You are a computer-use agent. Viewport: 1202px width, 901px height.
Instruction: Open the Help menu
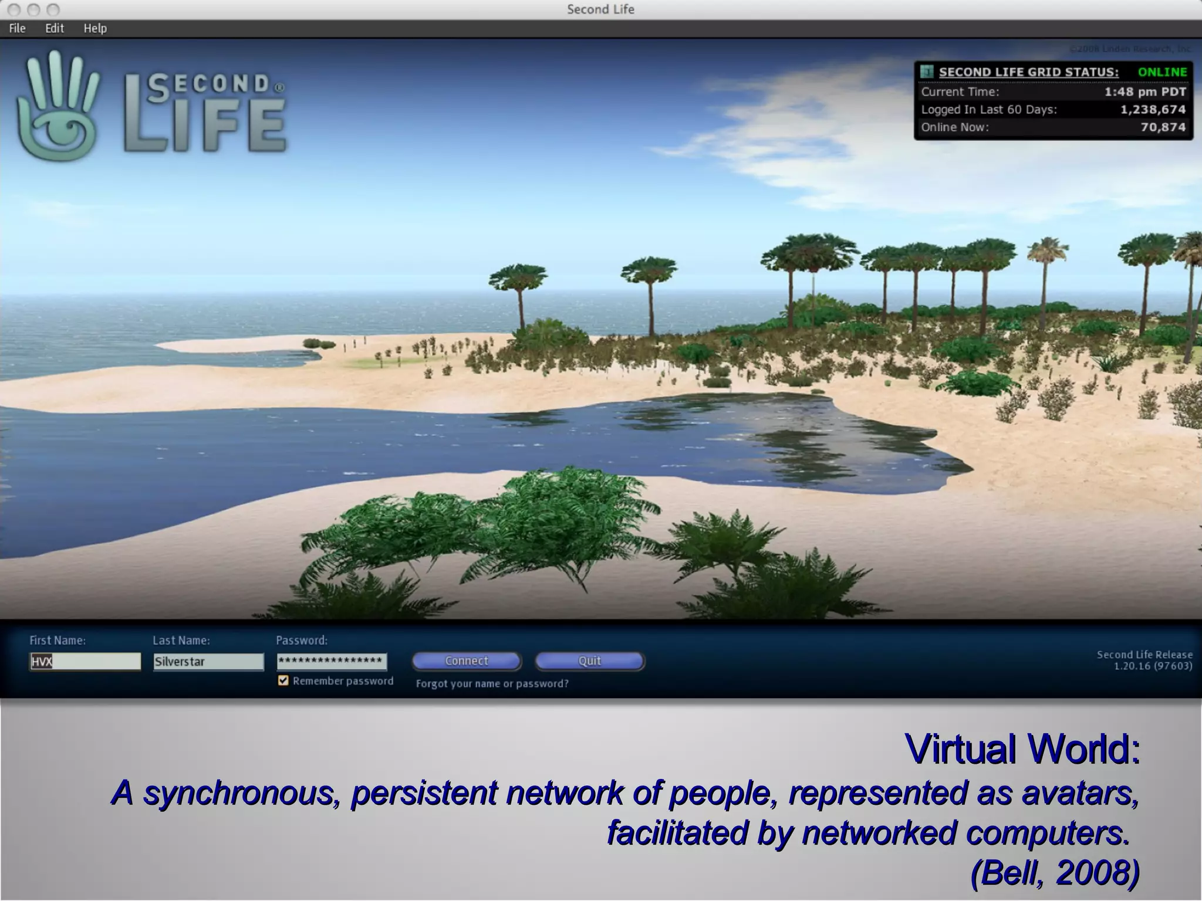coord(95,28)
